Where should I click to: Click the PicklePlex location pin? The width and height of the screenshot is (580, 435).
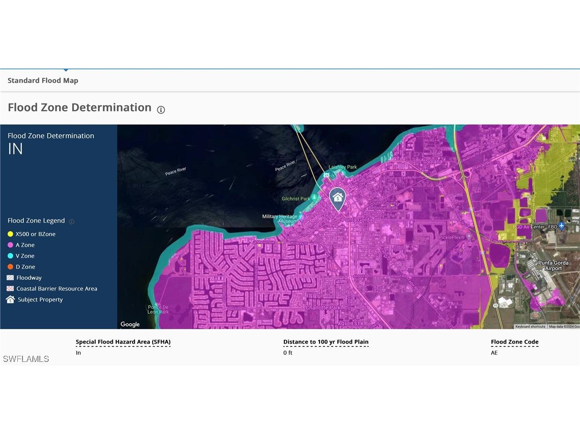coord(468,237)
